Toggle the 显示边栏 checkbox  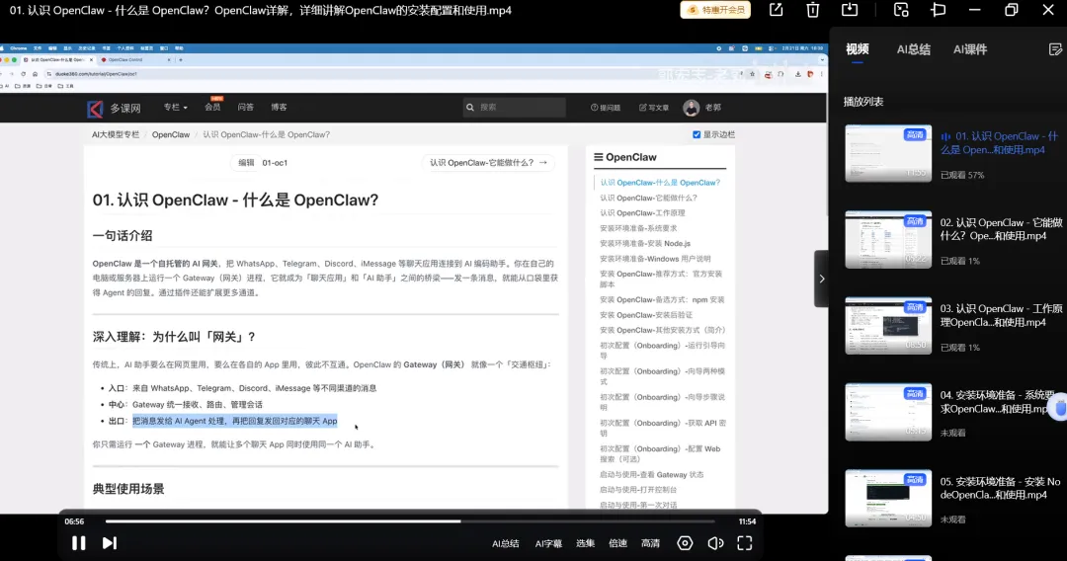697,134
